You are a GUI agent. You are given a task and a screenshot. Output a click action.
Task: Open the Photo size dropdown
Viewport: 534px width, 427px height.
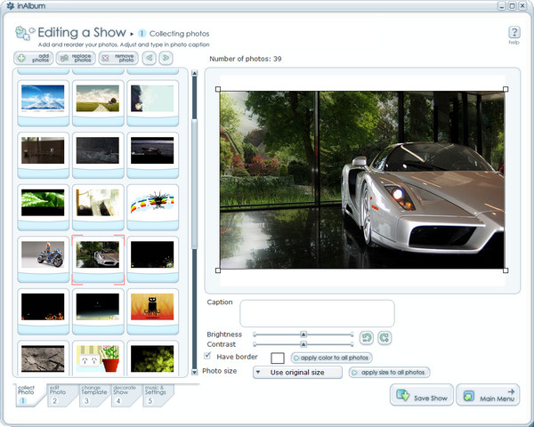(x=298, y=372)
